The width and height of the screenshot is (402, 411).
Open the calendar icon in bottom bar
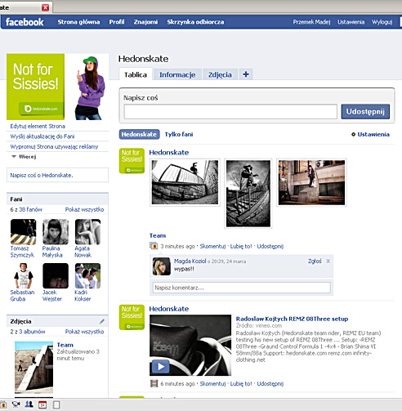[x=42, y=405]
